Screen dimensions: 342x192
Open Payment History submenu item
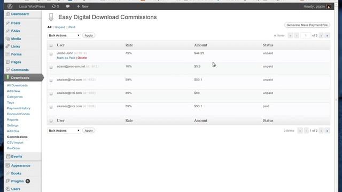(x=19, y=108)
